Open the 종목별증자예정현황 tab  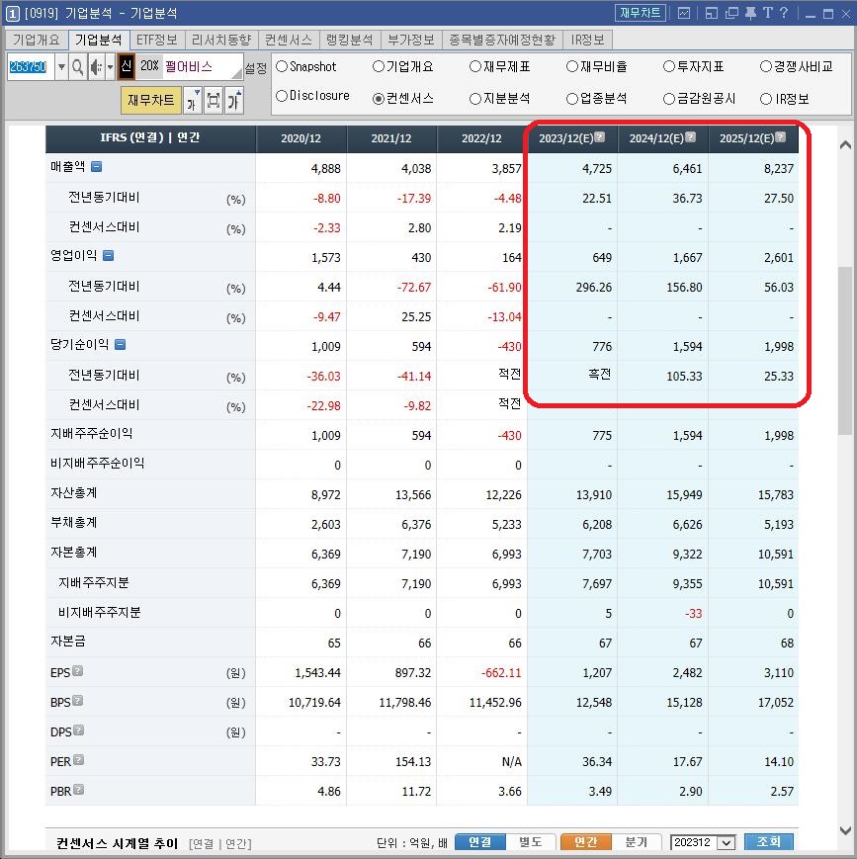click(502, 40)
